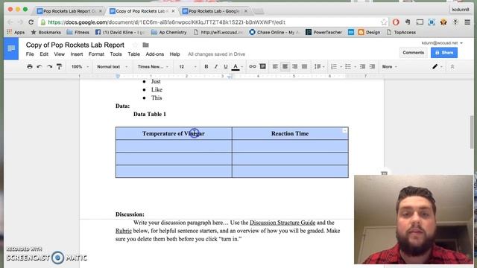
Task: Open the Tools menu
Action: pyautogui.click(x=116, y=54)
